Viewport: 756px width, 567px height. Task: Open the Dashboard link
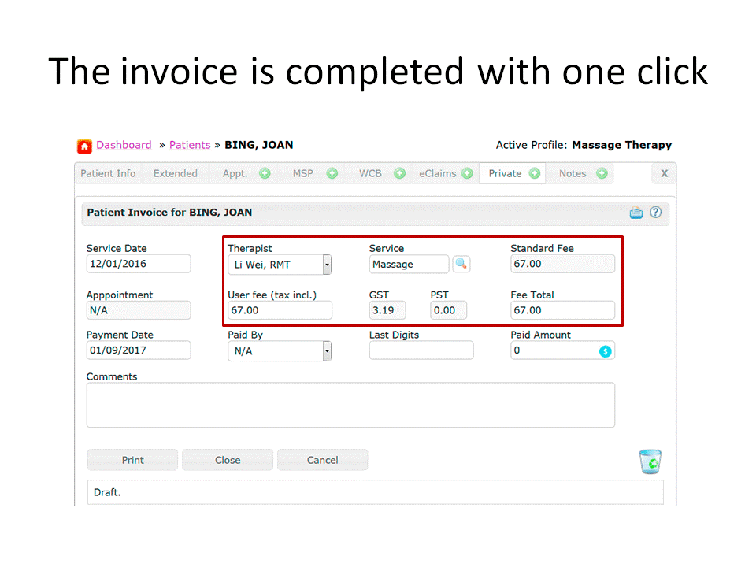(124, 145)
